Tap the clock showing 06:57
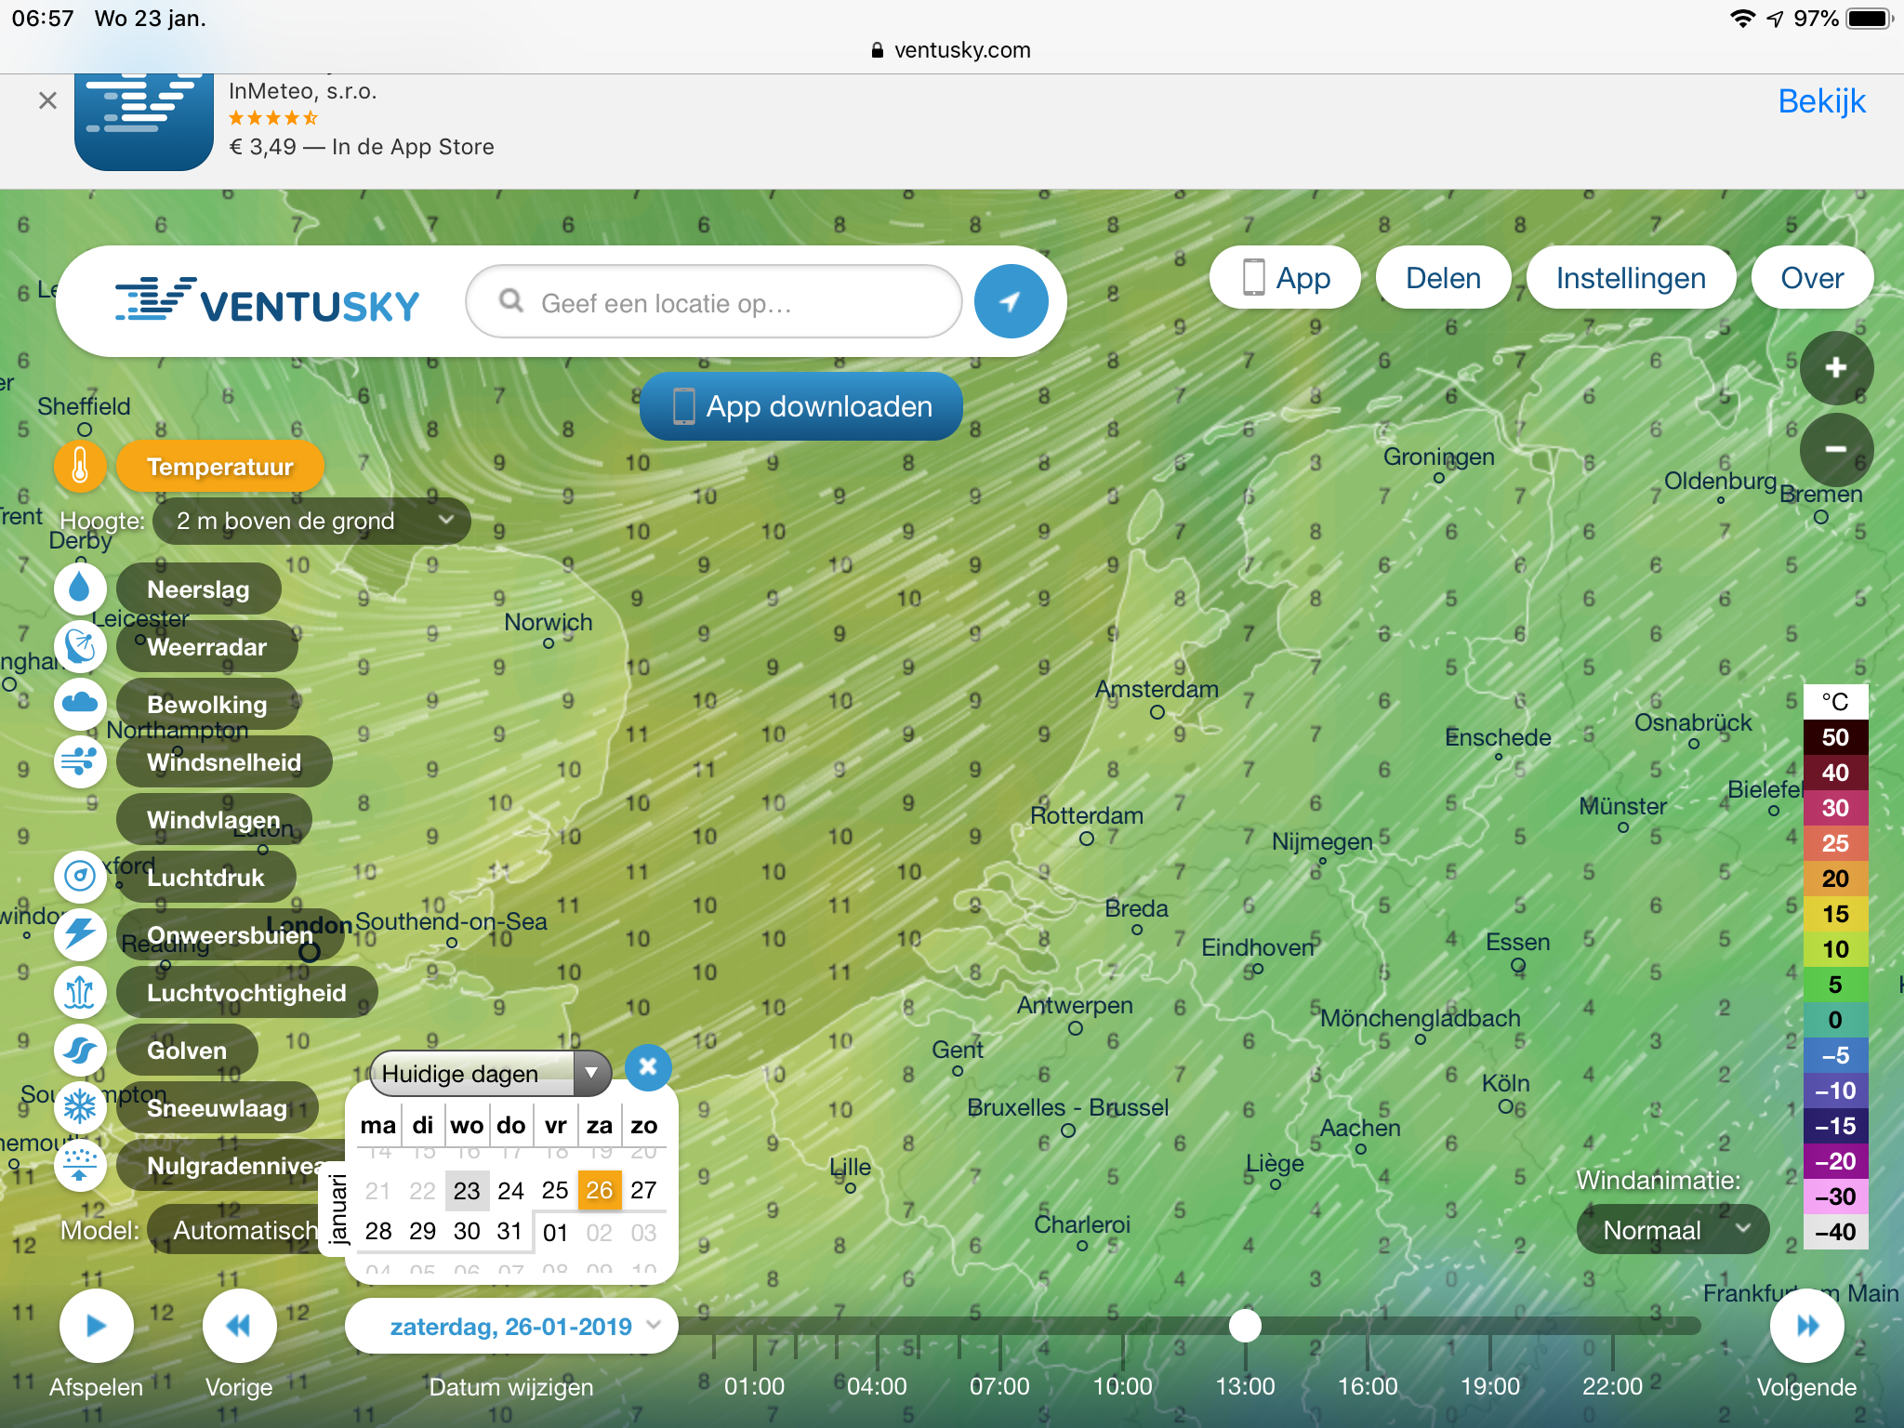This screenshot has width=1904, height=1428. (43, 19)
